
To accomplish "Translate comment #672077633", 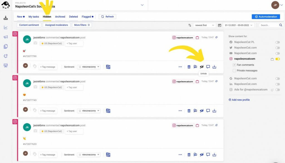I will point(108,155).
